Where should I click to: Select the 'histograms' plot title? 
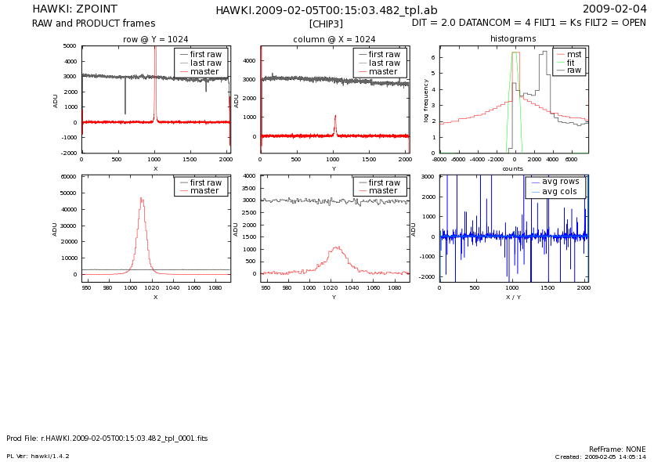513,38
